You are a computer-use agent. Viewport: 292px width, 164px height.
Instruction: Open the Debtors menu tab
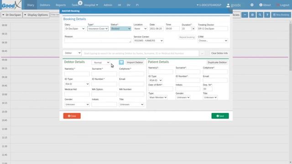point(45,5)
